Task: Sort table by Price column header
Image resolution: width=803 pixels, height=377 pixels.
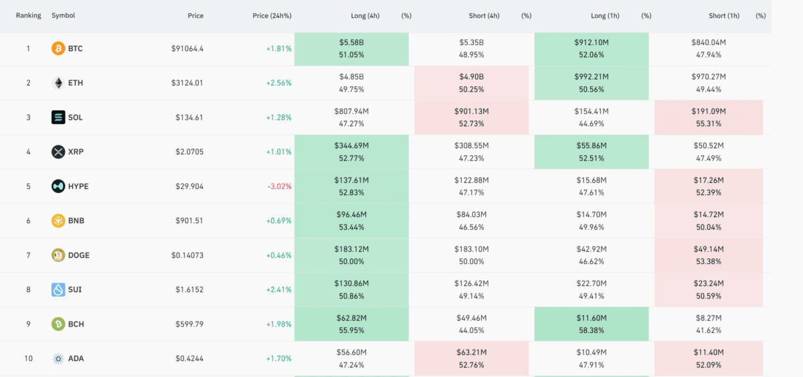Action: click(x=195, y=15)
